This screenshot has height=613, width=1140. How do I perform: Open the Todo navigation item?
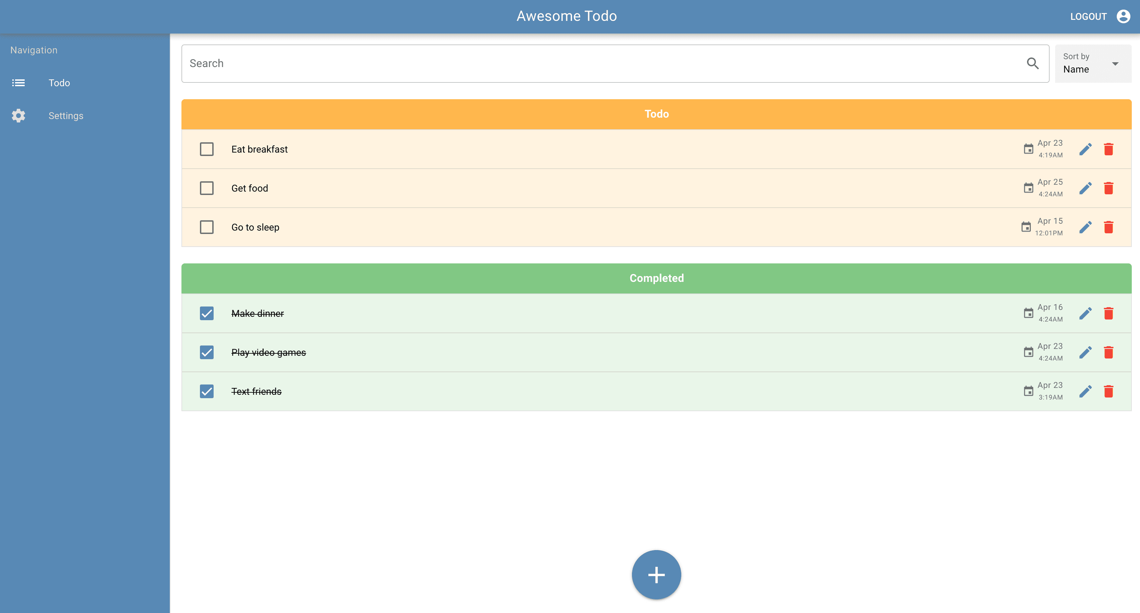pyautogui.click(x=59, y=83)
